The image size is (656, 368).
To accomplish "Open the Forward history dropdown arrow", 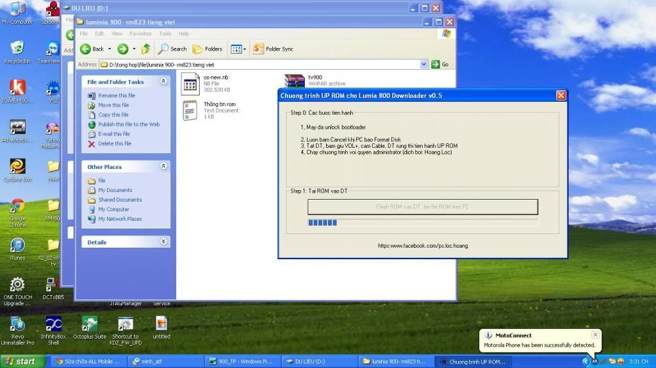I will coord(134,49).
